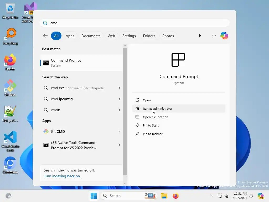Select the Web filter tab
269x202 pixels.
111,36
